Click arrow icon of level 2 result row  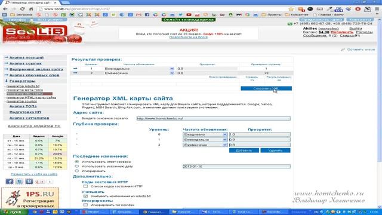(x=75, y=73)
